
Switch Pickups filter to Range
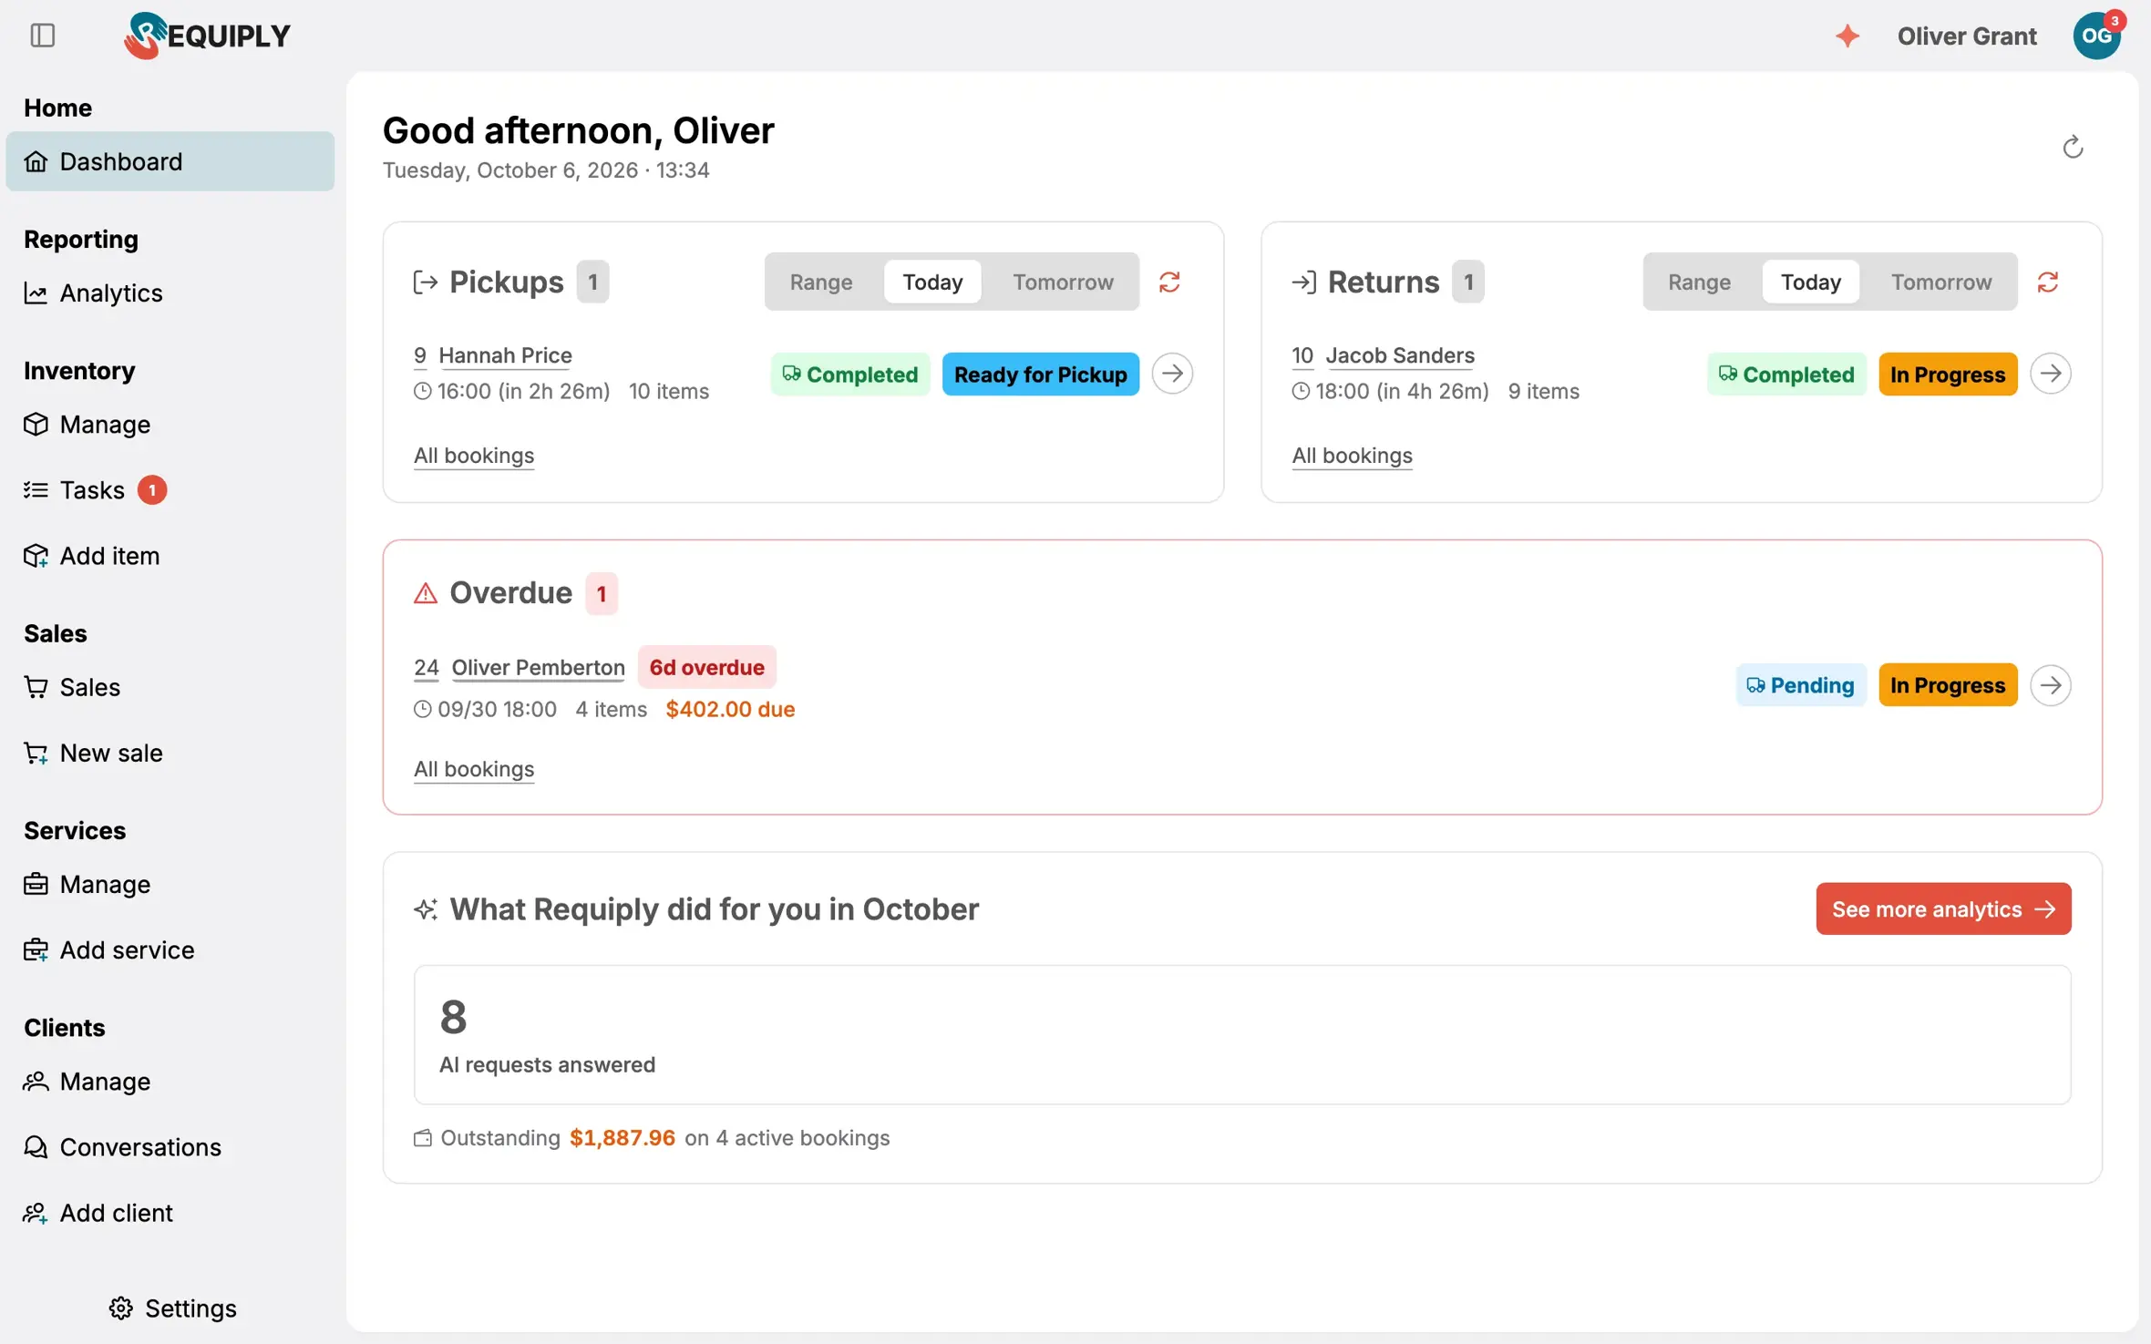coord(820,282)
